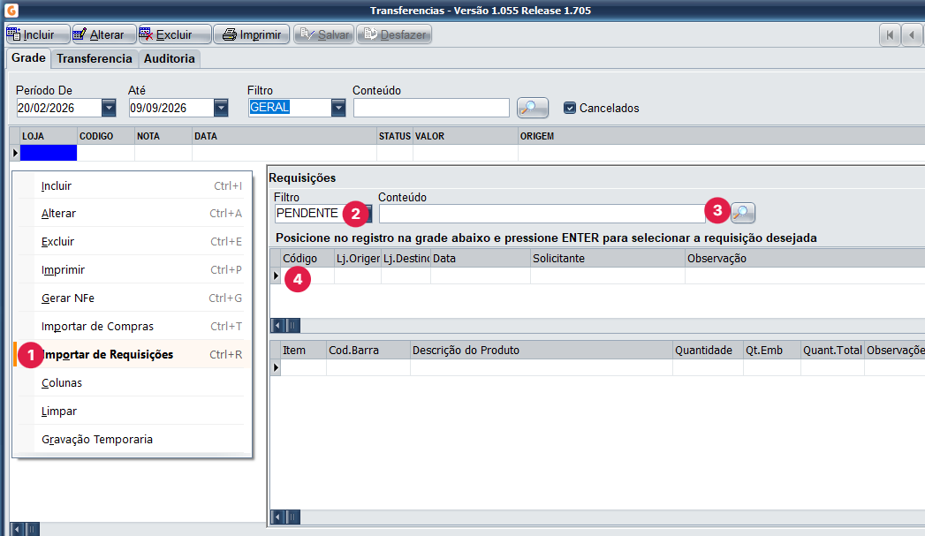Open the Período De date dropdown
925x536 pixels.
coord(109,108)
